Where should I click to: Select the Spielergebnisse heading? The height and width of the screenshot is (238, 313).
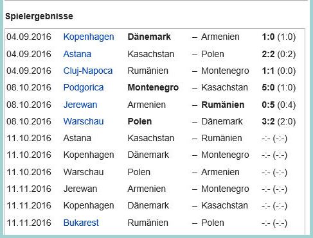point(39,16)
